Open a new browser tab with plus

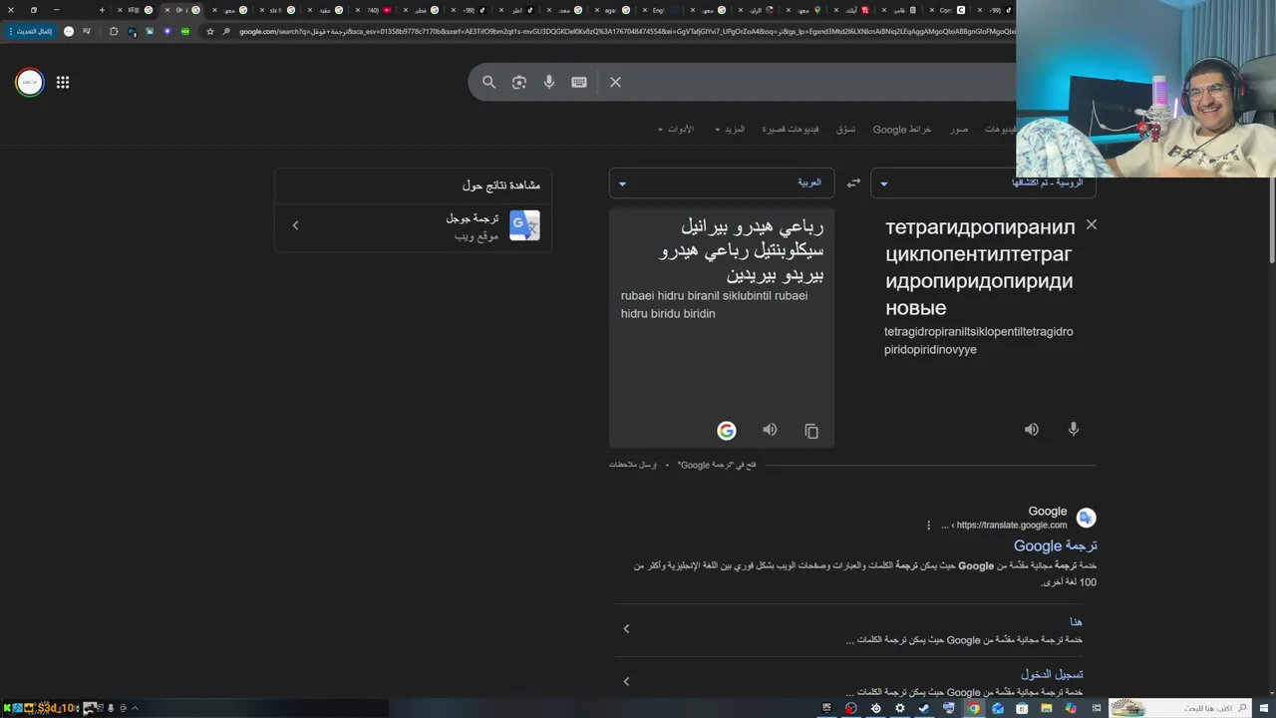pyautogui.click(x=102, y=10)
